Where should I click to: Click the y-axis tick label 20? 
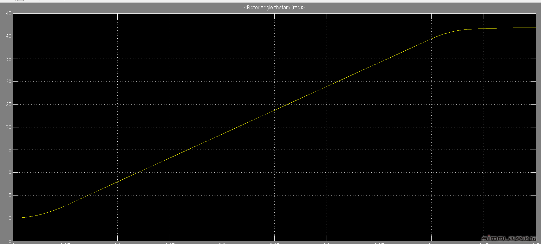click(8, 127)
